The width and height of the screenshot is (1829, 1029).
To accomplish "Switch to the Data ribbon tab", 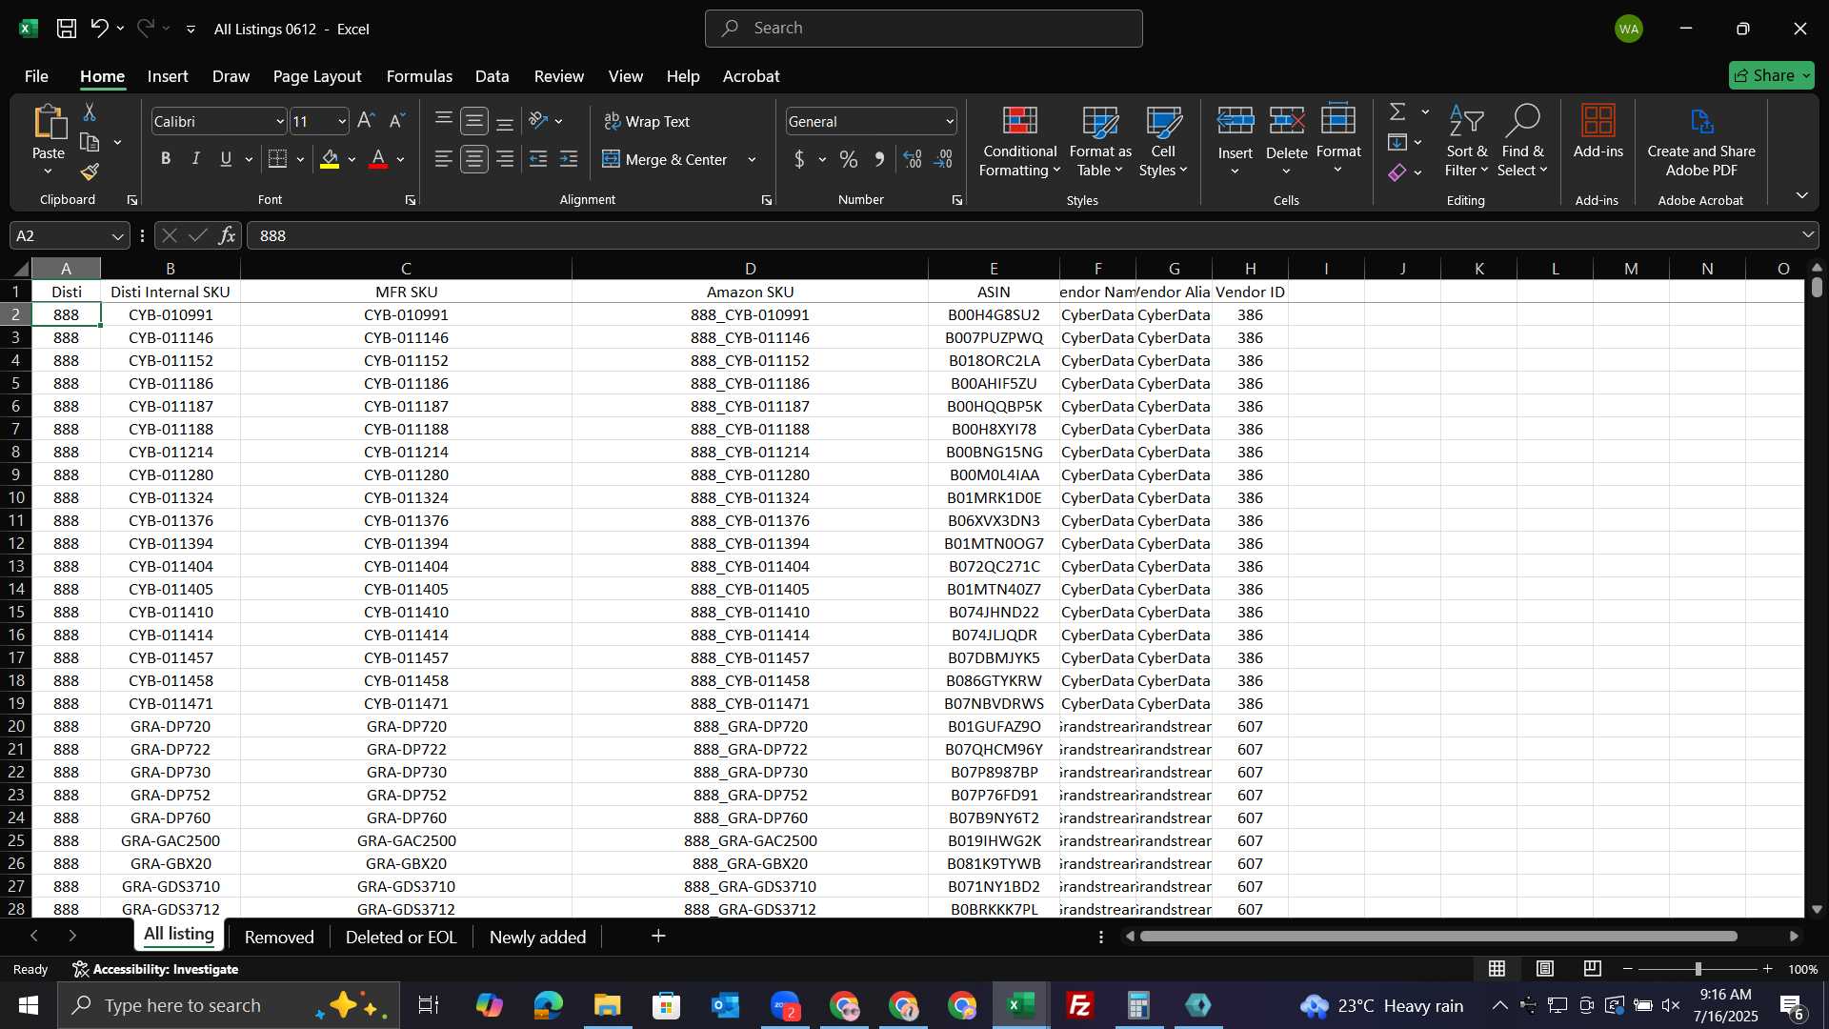I will pos(492,76).
